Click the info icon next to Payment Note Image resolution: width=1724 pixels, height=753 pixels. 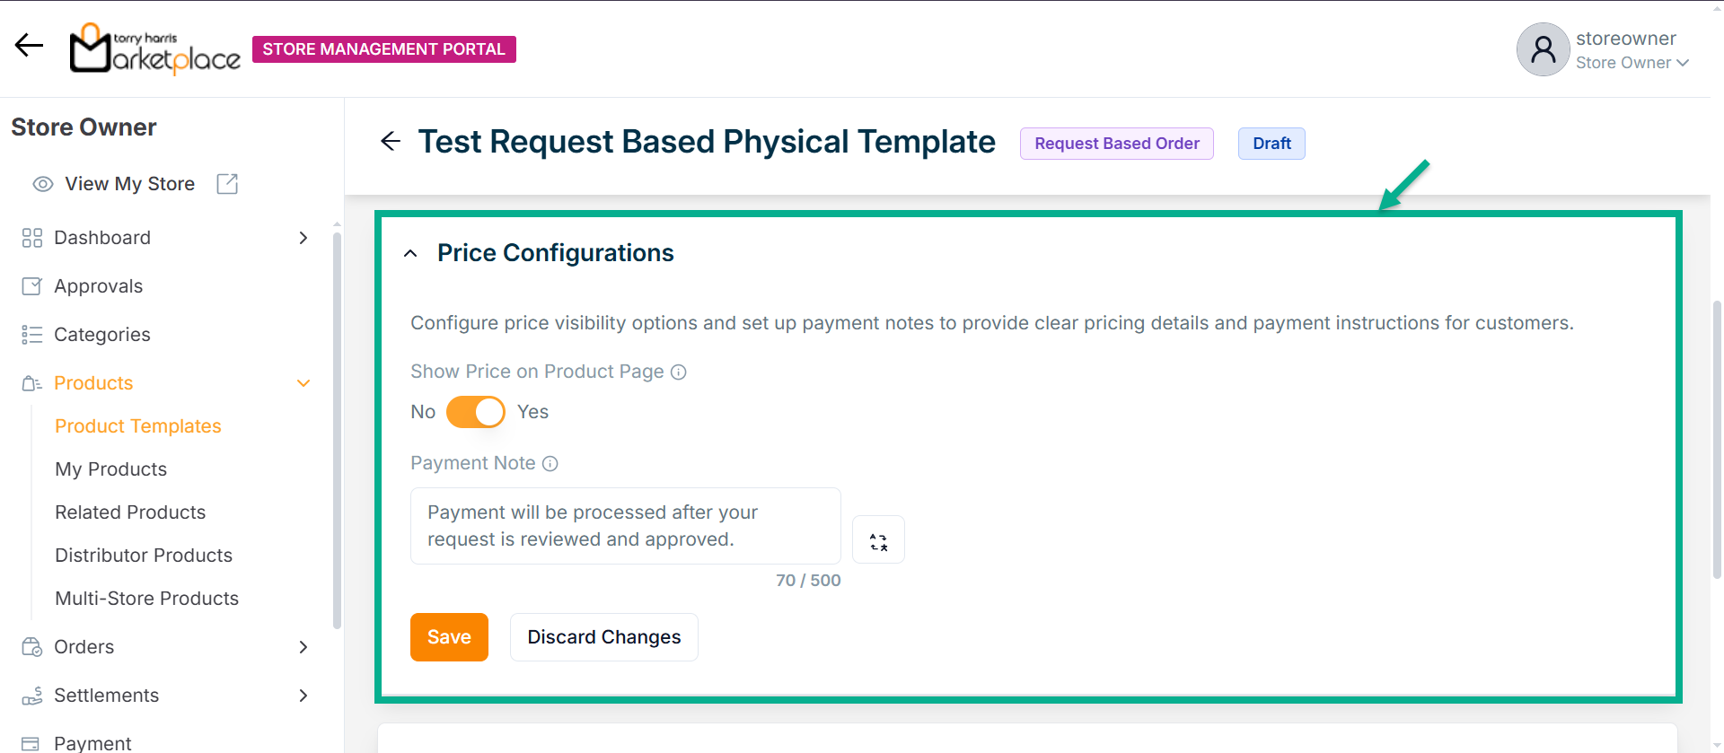tap(550, 463)
